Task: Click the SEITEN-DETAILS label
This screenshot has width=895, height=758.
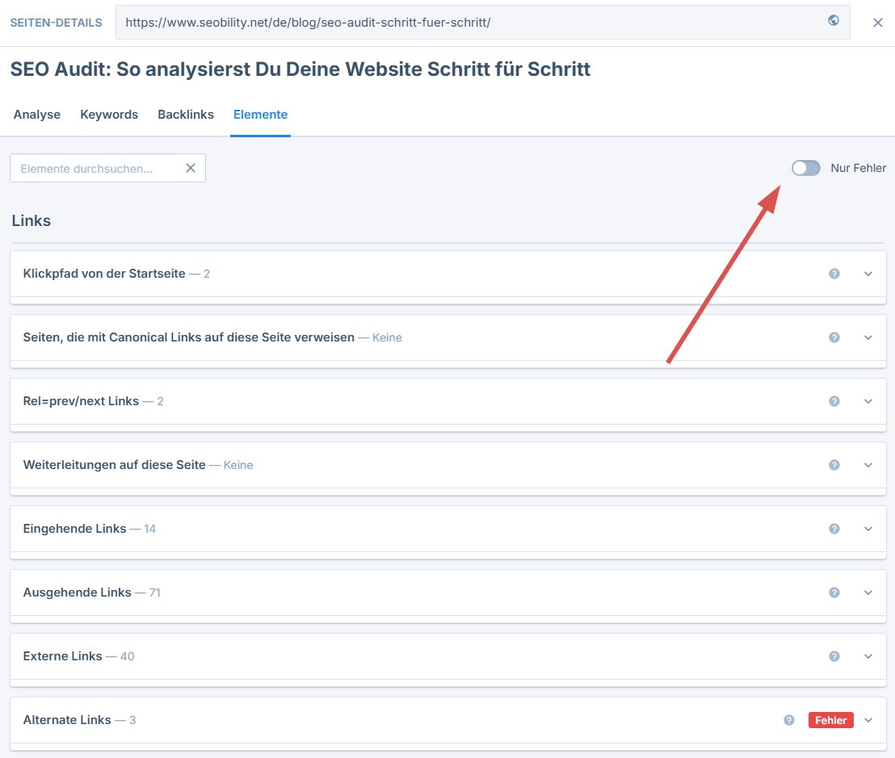Action: pyautogui.click(x=56, y=23)
